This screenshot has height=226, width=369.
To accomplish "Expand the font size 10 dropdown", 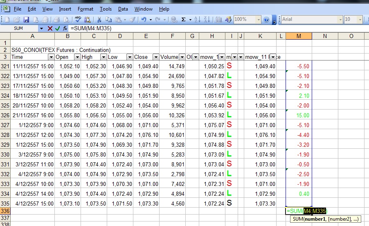I will (360, 20).
